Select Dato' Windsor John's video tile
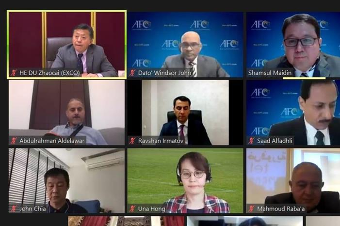 (x=185, y=45)
